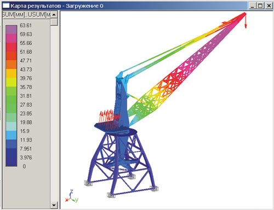Close the Карта результатов window
Viewport: 274px width, 210px height.
coord(269,6)
